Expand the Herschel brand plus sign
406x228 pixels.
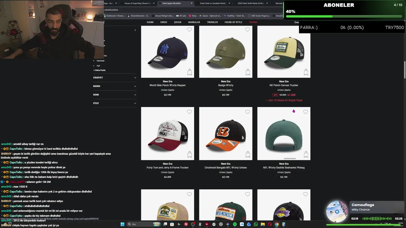[94, 60]
